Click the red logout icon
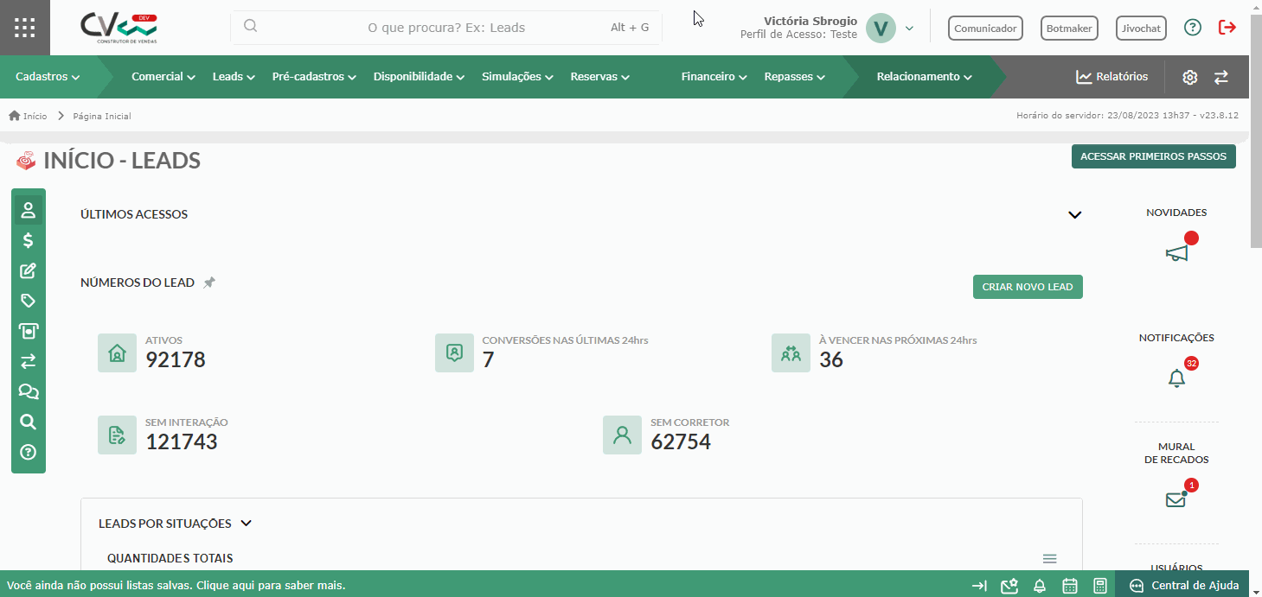The image size is (1262, 597). click(x=1227, y=28)
